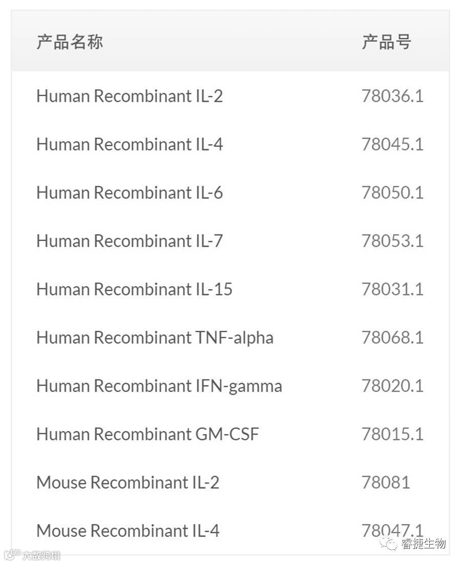Image resolution: width=461 pixels, height=564 pixels.
Task: Click catalog number 78050.1
Action: pyautogui.click(x=392, y=193)
